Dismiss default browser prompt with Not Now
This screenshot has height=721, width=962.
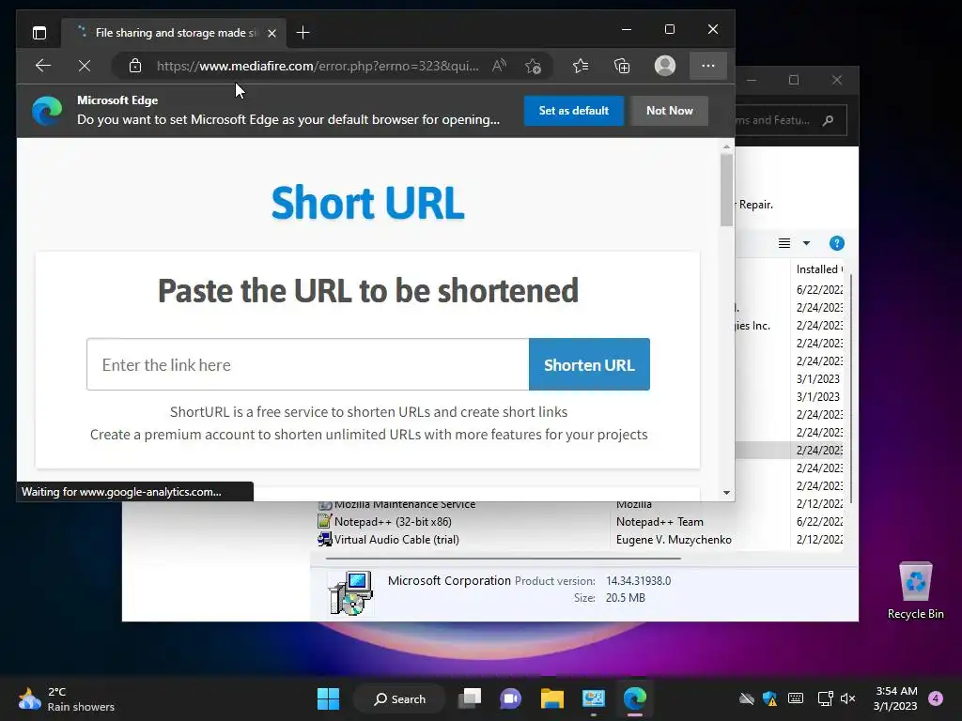coord(669,111)
